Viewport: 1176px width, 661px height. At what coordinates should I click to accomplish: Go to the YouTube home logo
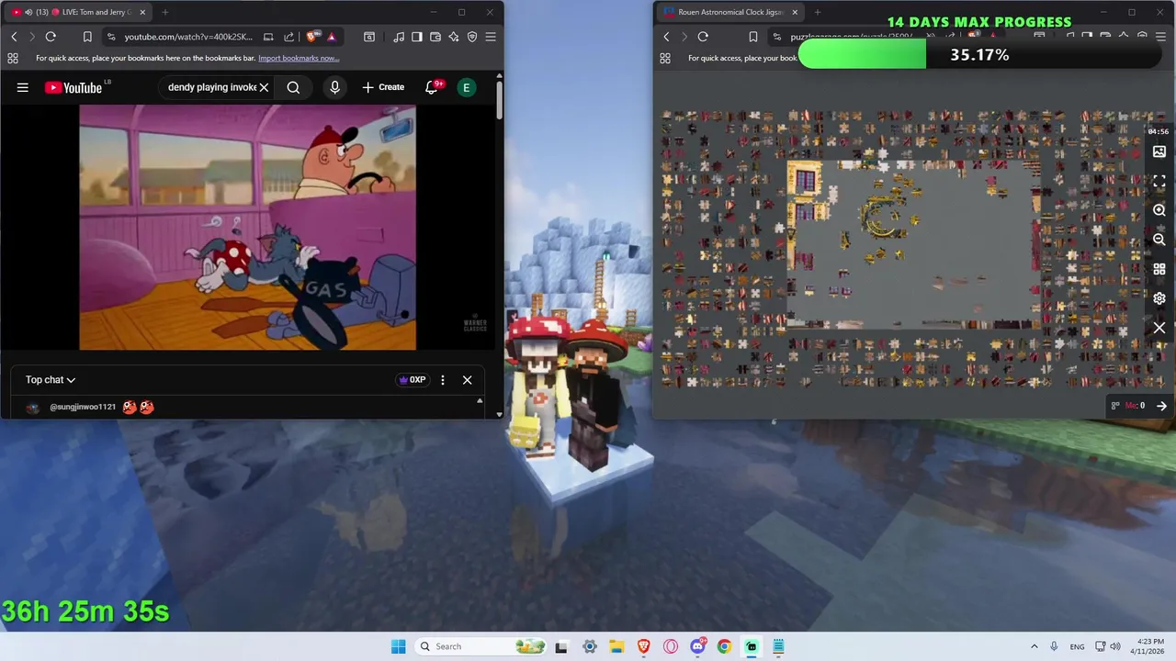click(73, 87)
